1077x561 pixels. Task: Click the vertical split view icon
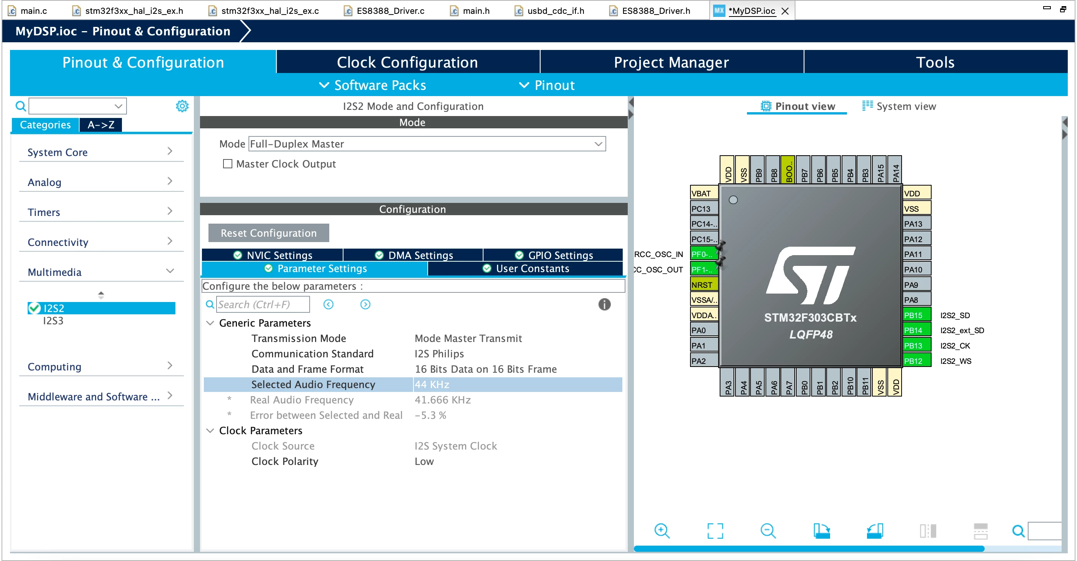(x=928, y=531)
